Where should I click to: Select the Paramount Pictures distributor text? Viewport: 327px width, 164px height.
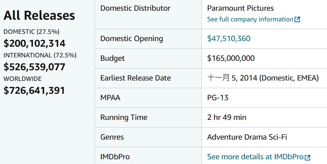tap(241, 9)
